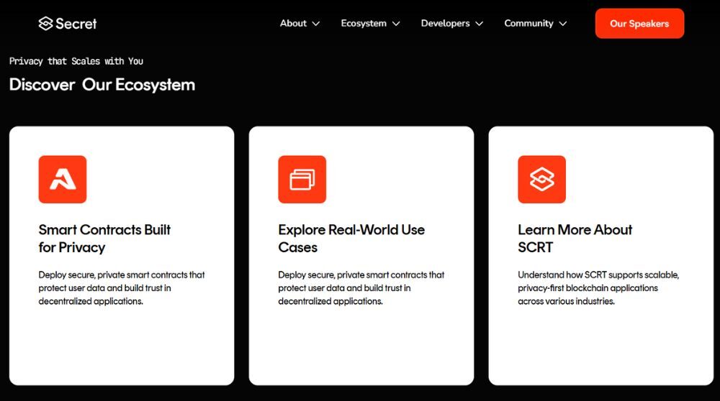Viewport: 720px width, 401px height.
Task: Click the 'Secret' wordmark text in header
Action: (76, 24)
